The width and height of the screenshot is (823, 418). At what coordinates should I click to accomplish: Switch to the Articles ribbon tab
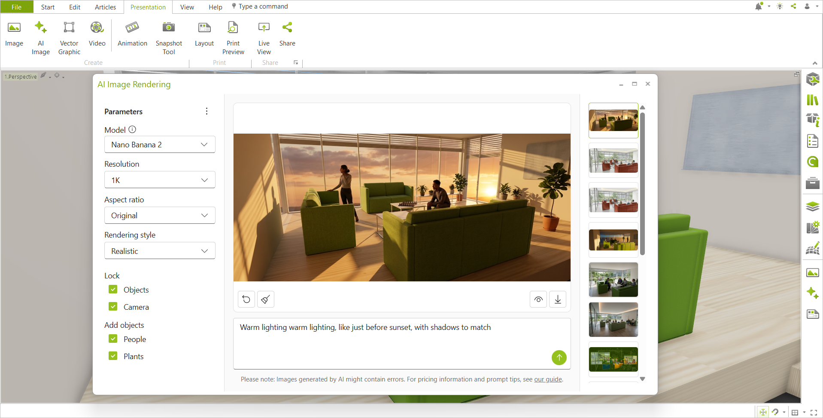(x=105, y=7)
